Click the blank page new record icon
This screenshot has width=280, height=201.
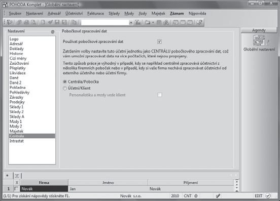tap(43, 22)
